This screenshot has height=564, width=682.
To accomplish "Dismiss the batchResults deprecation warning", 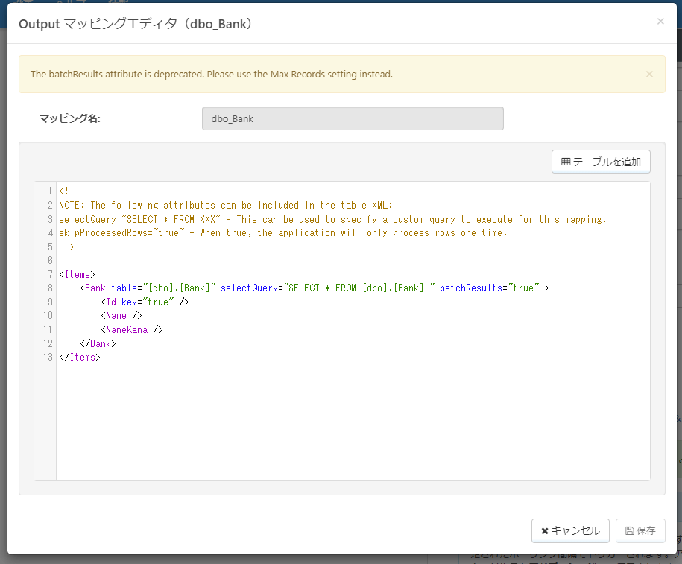I will (648, 74).
